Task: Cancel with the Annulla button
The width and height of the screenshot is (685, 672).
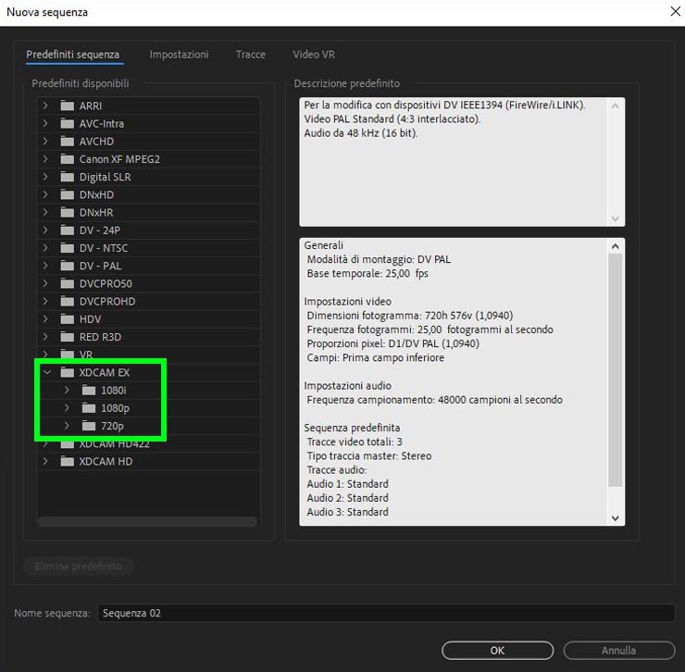Action: (x=619, y=650)
